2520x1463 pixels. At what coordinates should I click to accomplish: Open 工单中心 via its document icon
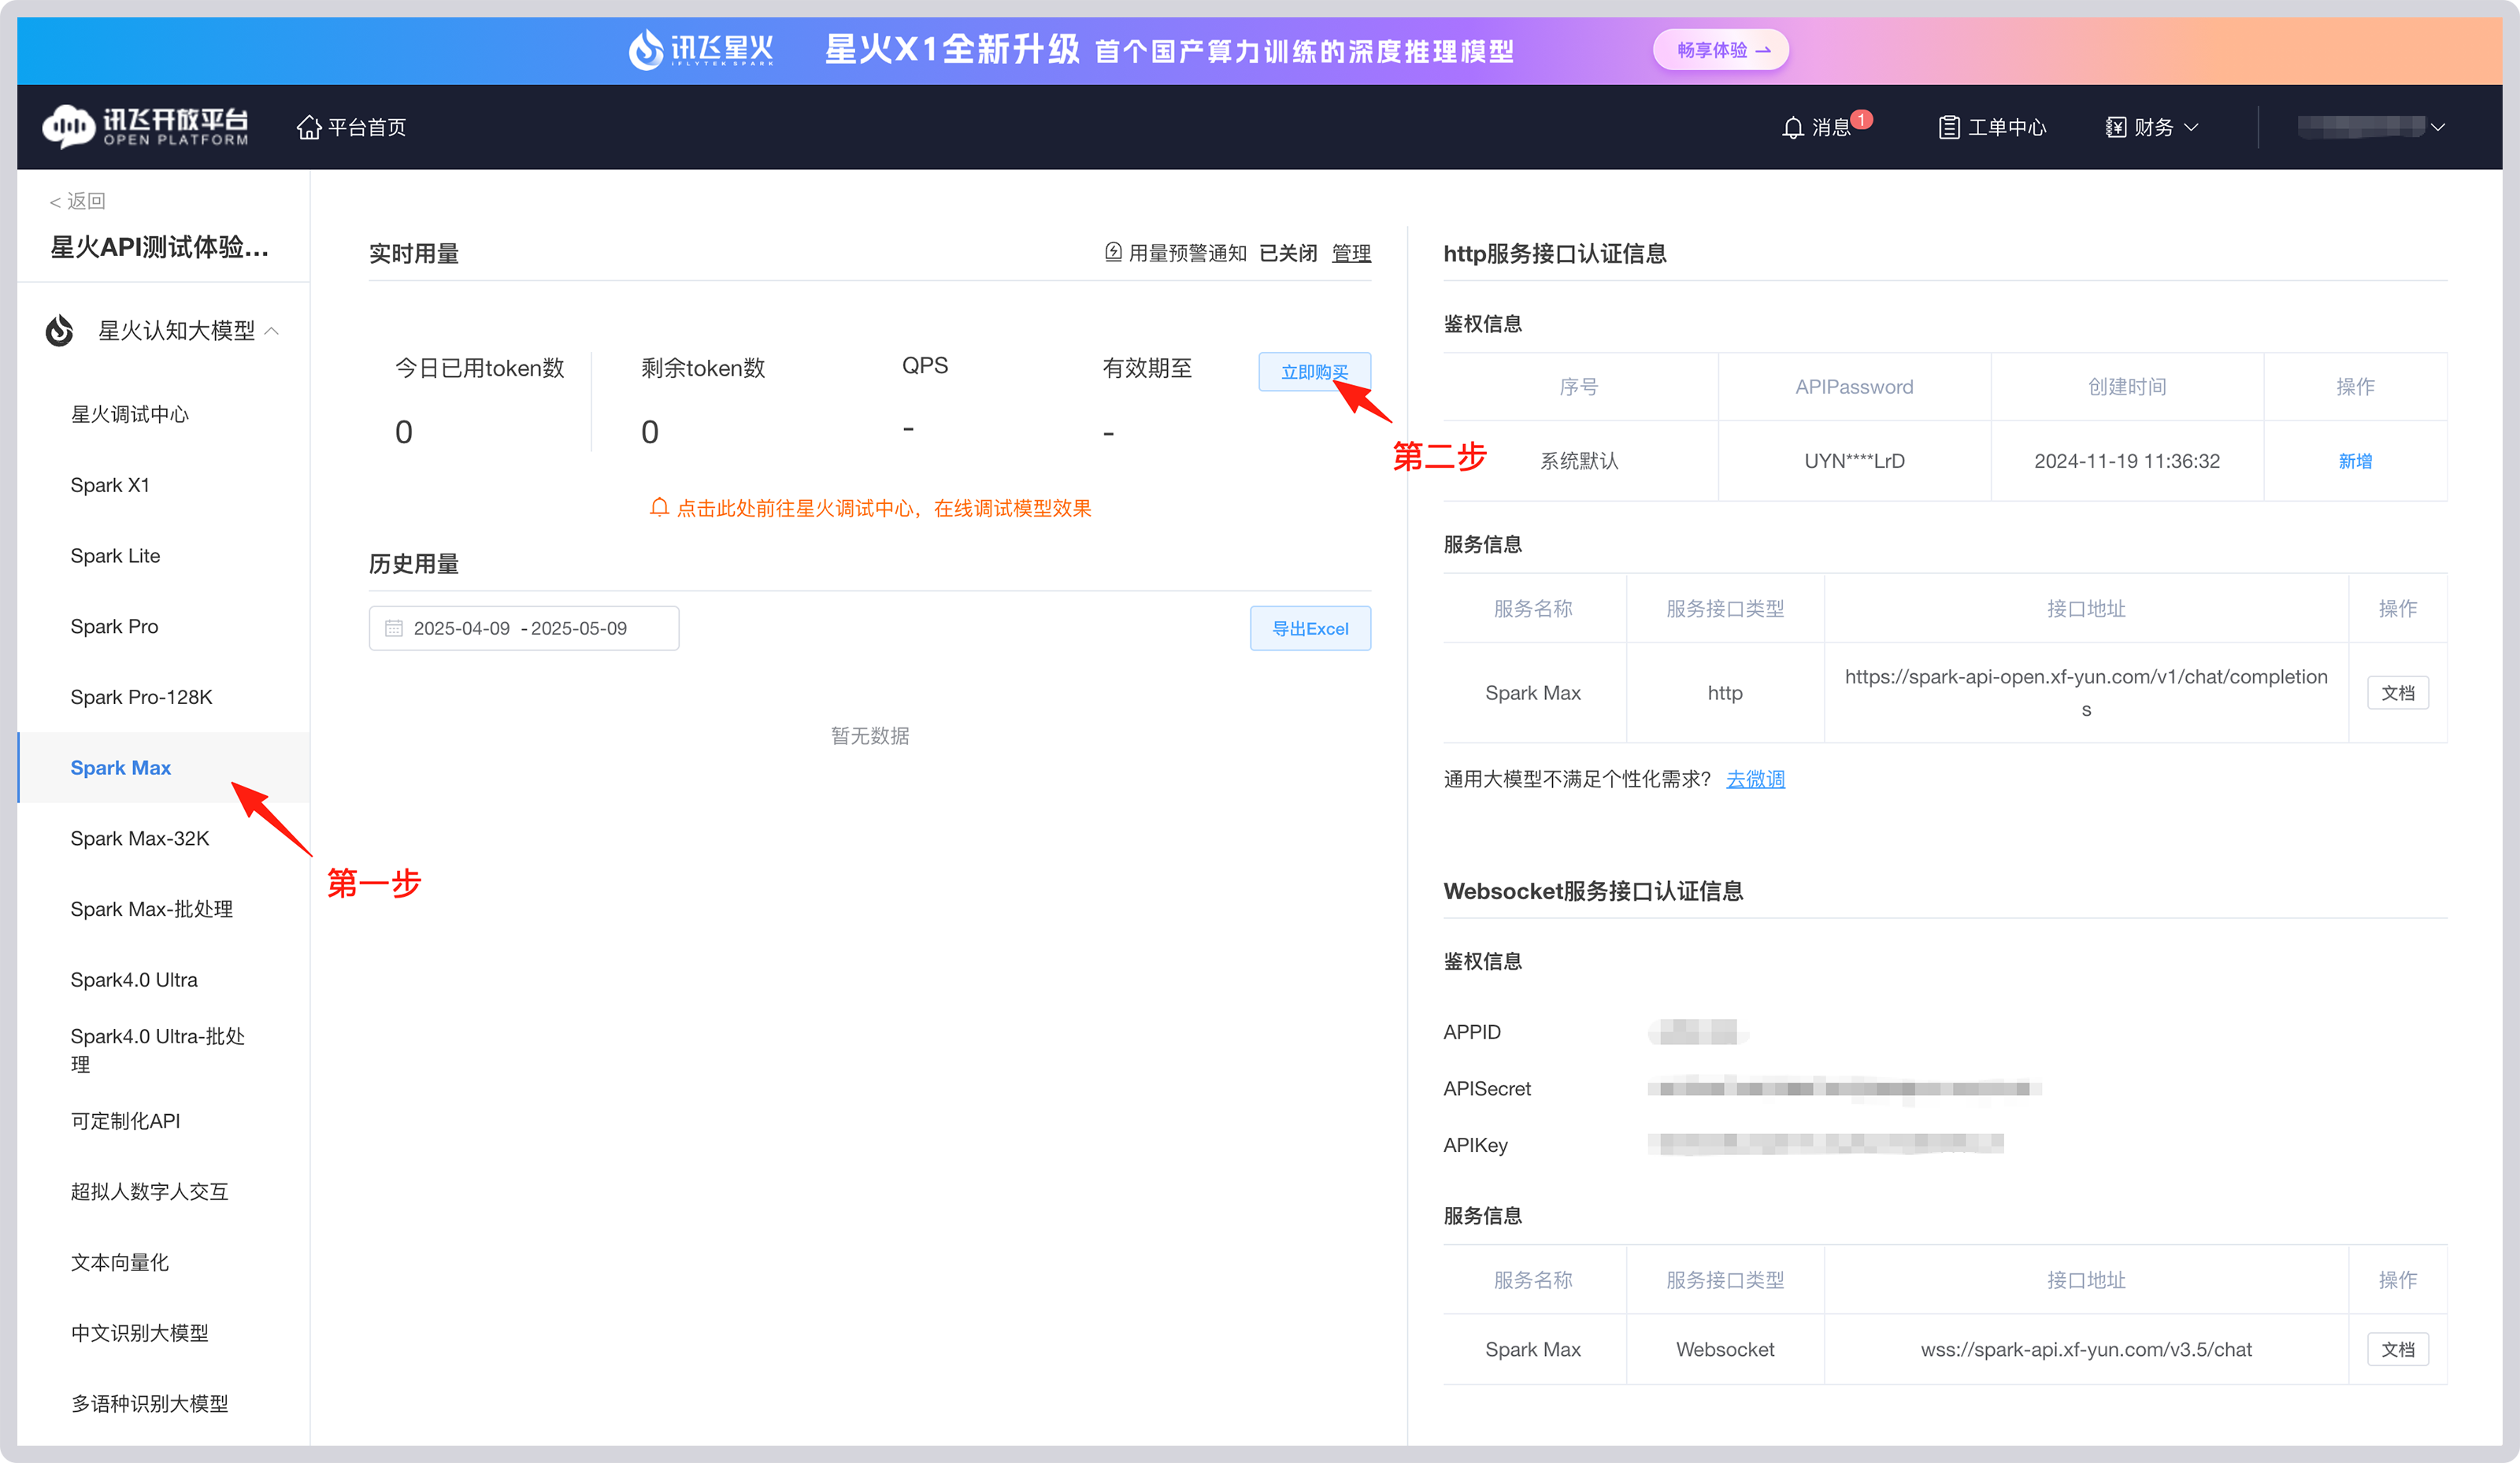(x=1949, y=126)
